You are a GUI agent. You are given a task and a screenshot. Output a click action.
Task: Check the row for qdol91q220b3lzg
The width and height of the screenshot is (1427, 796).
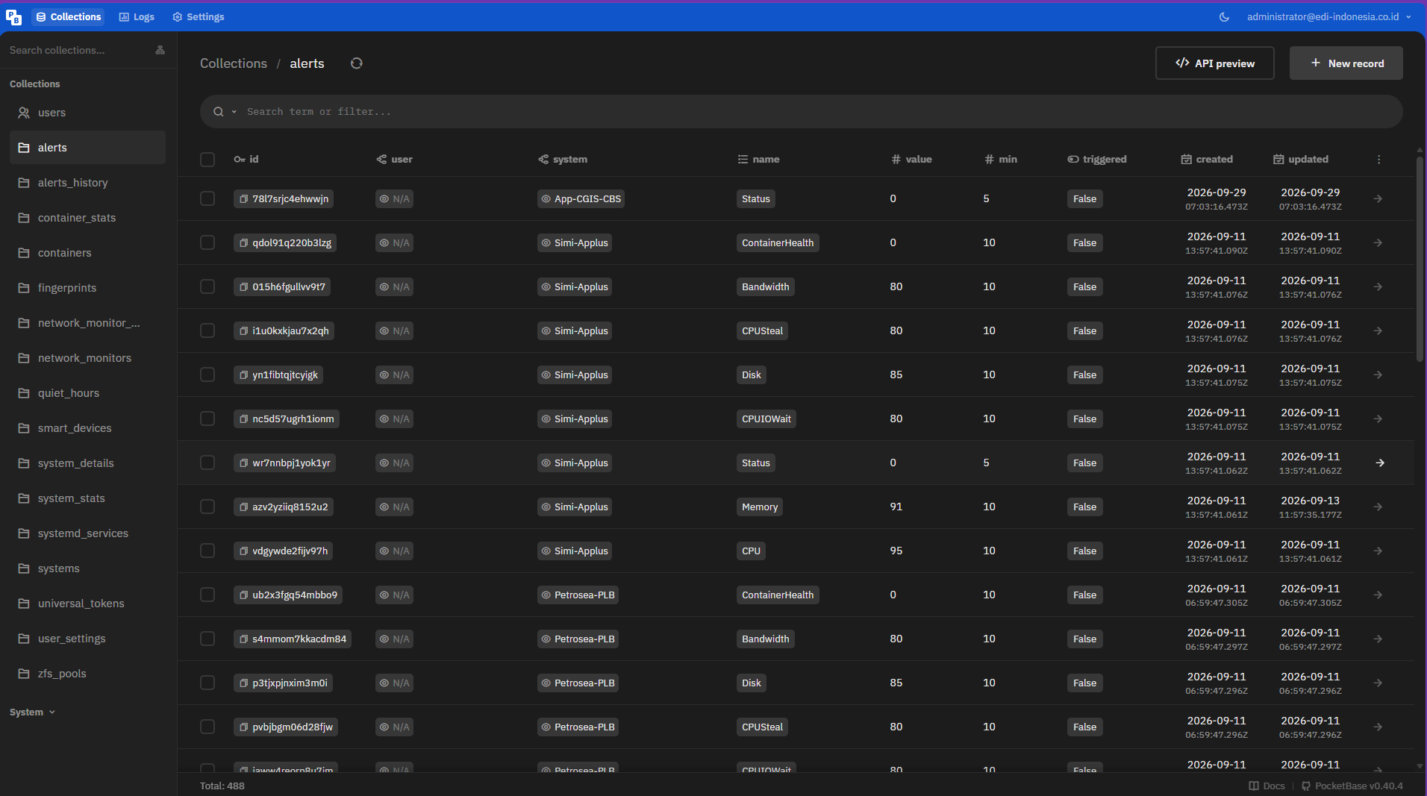pyautogui.click(x=207, y=242)
